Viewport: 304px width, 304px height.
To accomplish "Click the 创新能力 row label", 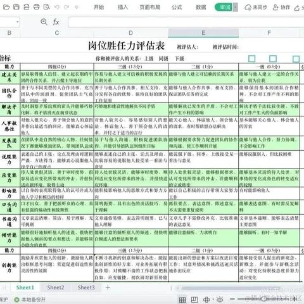I will point(9,268).
